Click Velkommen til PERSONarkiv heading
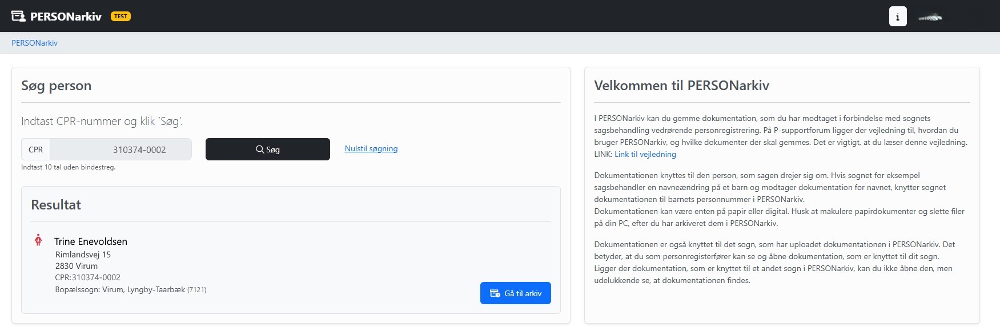Screen dimensions: 1000x335 tap(682, 86)
